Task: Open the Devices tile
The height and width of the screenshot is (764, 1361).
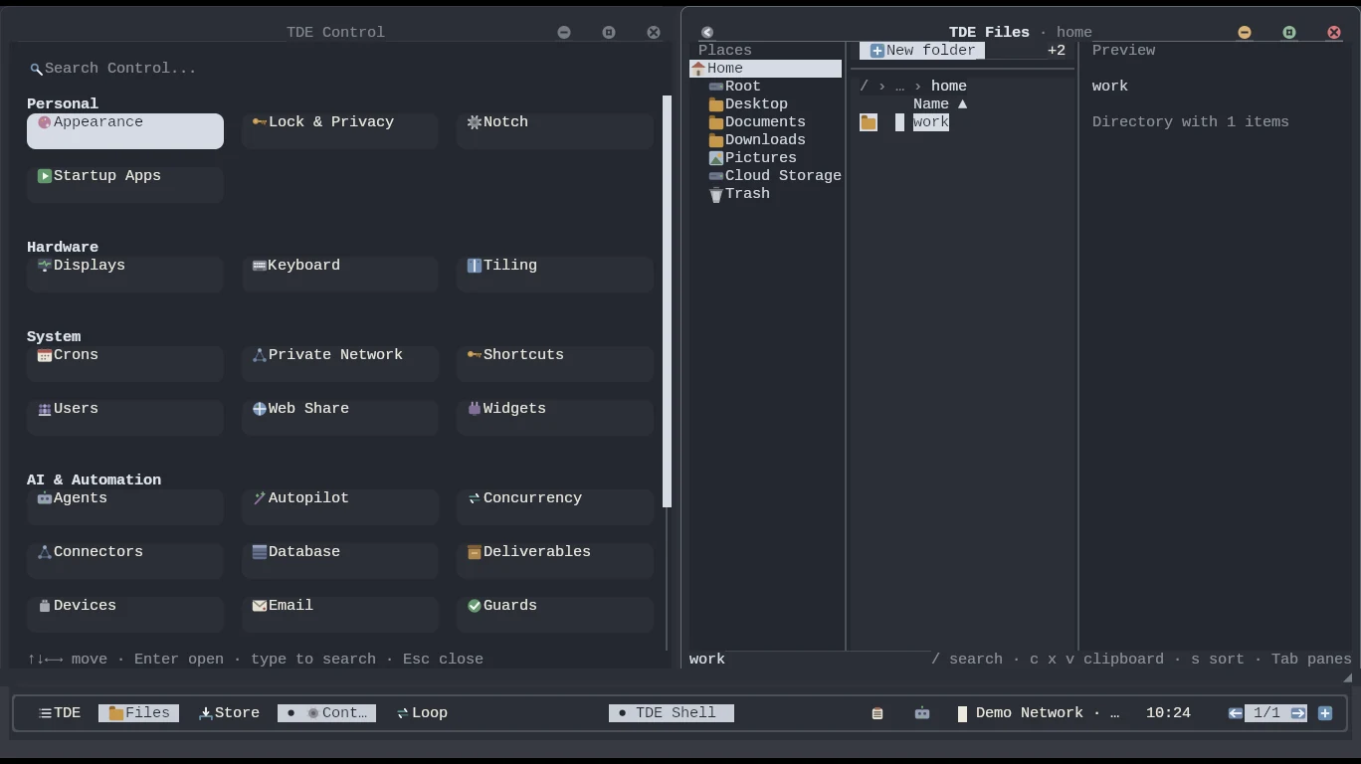Action: point(125,614)
